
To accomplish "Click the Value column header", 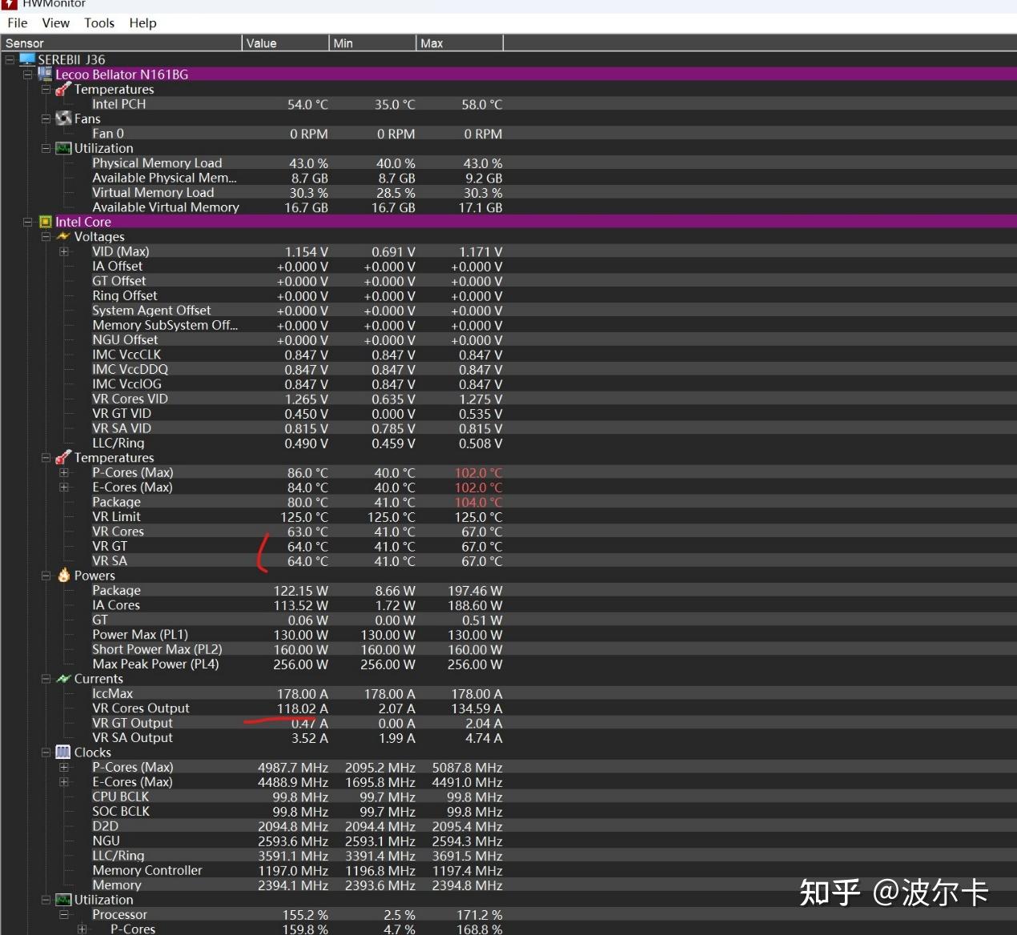I will click(x=286, y=42).
